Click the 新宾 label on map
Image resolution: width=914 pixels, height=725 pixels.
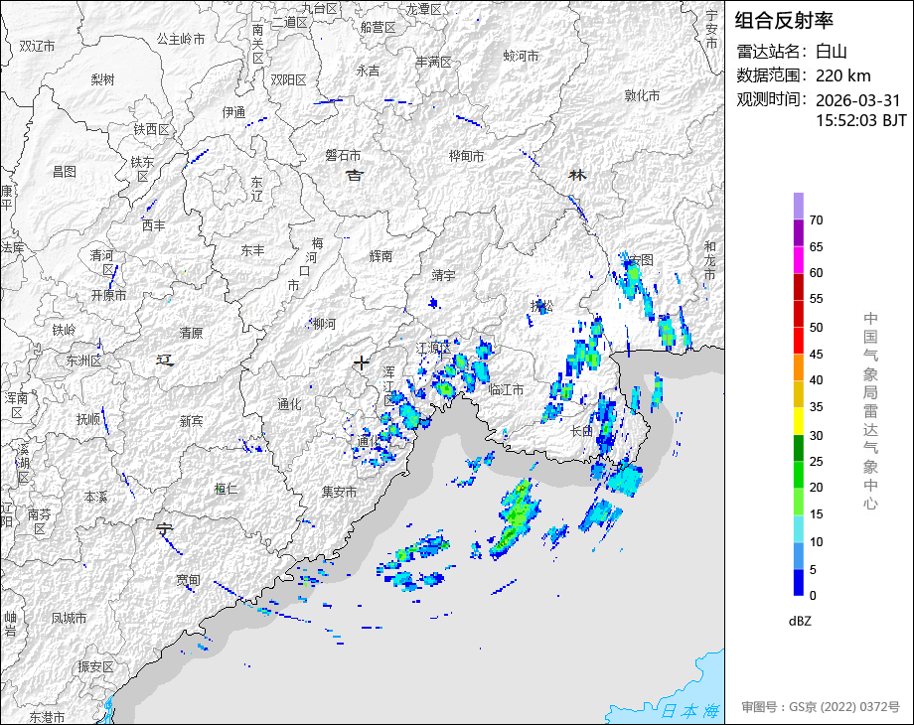(x=191, y=421)
